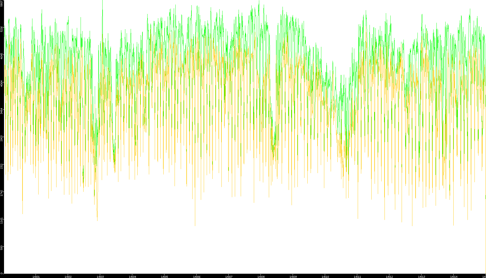Pick the 14:12 time label
The width and height of the screenshot is (486, 278).
[389, 277]
